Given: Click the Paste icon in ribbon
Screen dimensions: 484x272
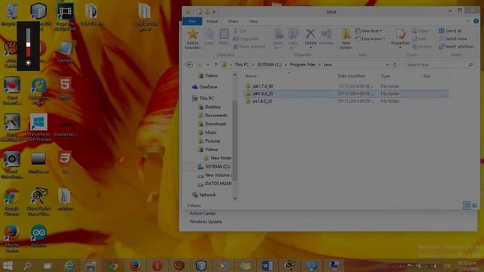Looking at the screenshot, I should point(224,34).
